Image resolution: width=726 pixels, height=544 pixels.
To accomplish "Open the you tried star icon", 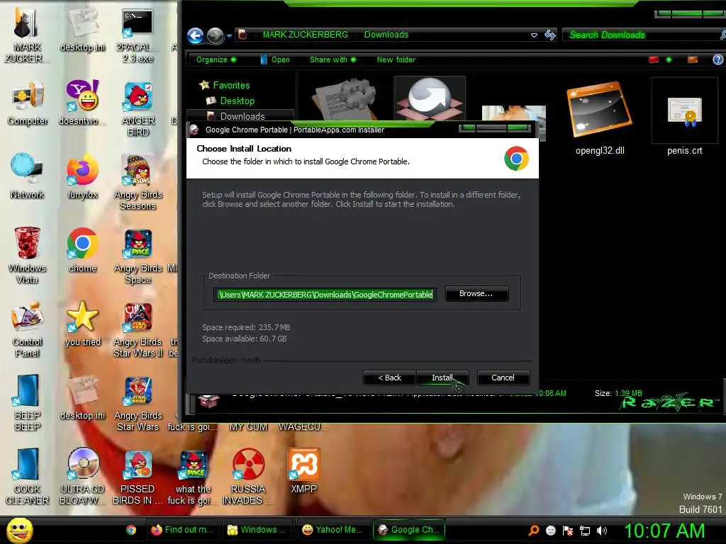I will [82, 323].
